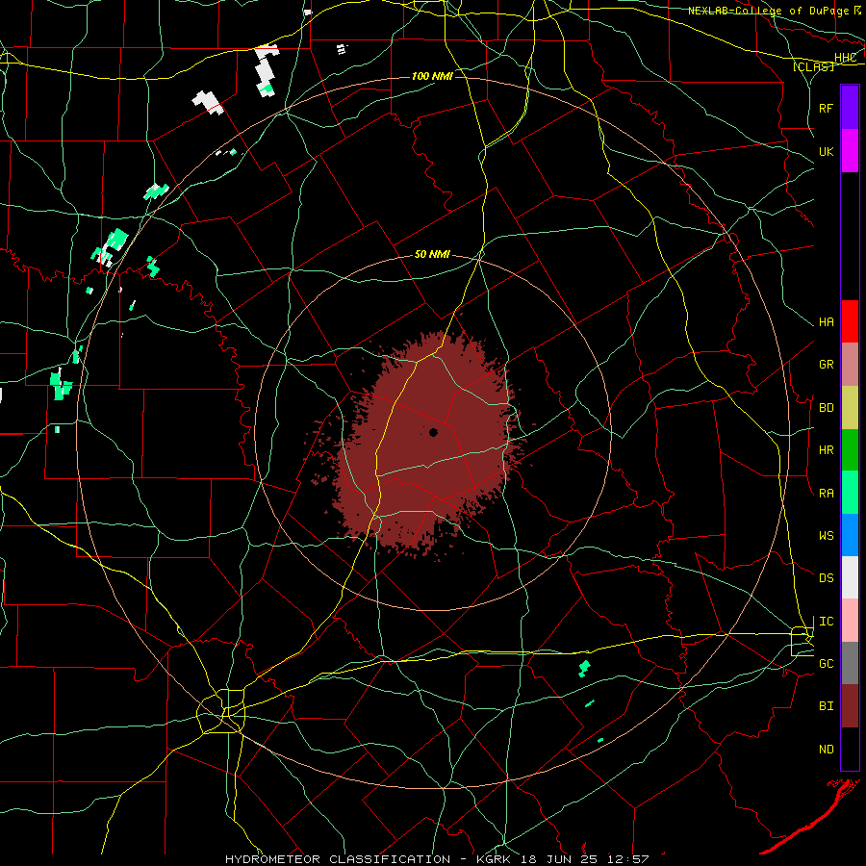This screenshot has width=866, height=866.
Task: Select the light pink IC ice crystals swatch
Action: click(850, 621)
